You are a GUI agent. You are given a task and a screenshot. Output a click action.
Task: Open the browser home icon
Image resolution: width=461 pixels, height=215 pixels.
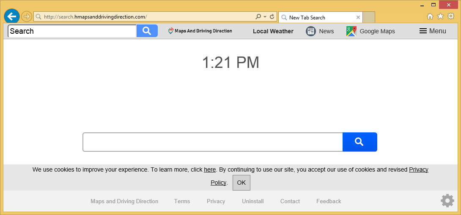coord(430,16)
